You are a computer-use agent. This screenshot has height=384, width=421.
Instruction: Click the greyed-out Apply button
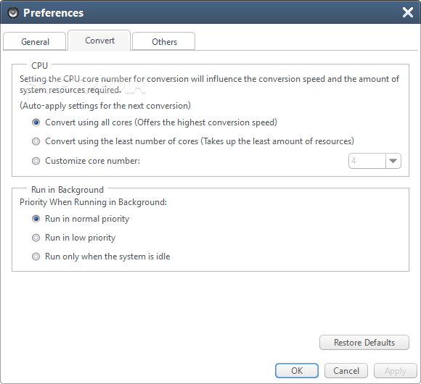(395, 371)
